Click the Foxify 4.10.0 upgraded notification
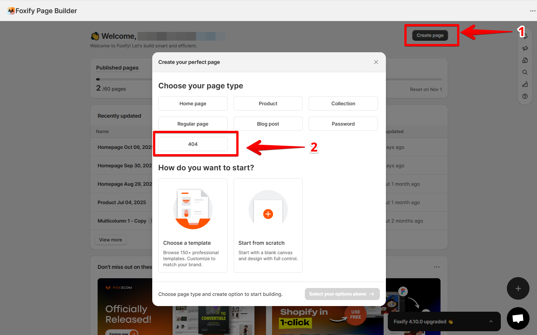Screen dimensions: 537x335 [x=444, y=321]
